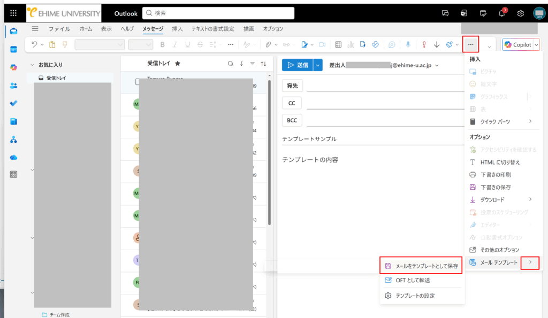Click the 送信 send button
Image resolution: width=548 pixels, height=318 pixels.
point(298,65)
